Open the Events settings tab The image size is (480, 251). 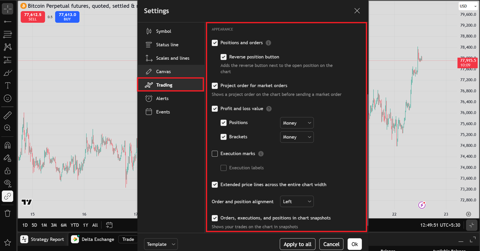(171, 112)
